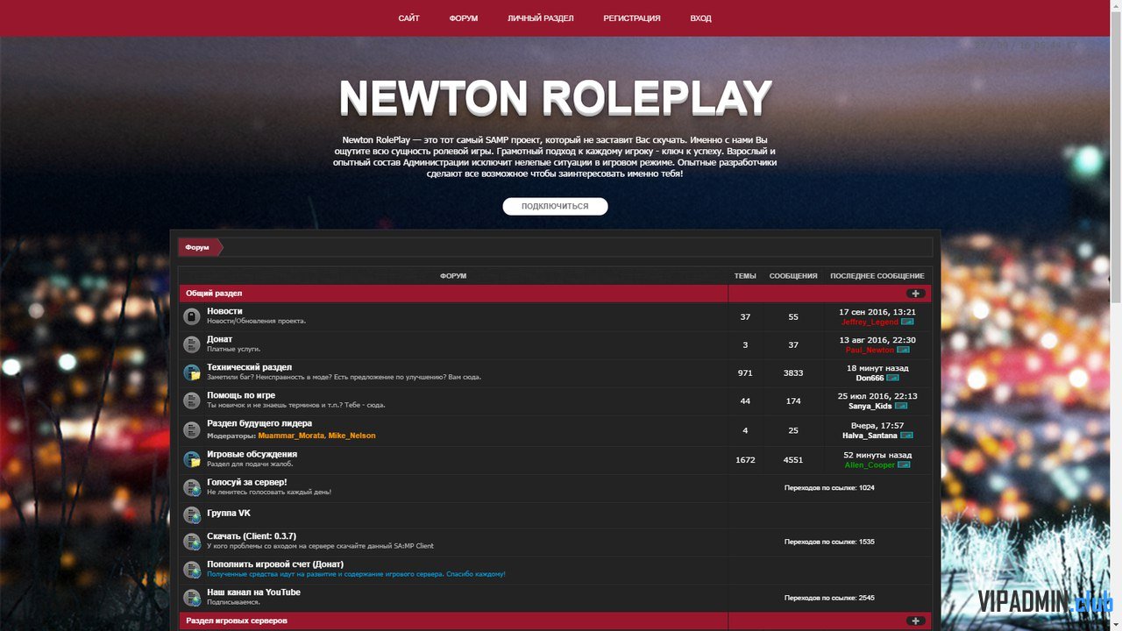Click the Группа VK link icon
This screenshot has height=631, width=1122.
pyautogui.click(x=192, y=514)
